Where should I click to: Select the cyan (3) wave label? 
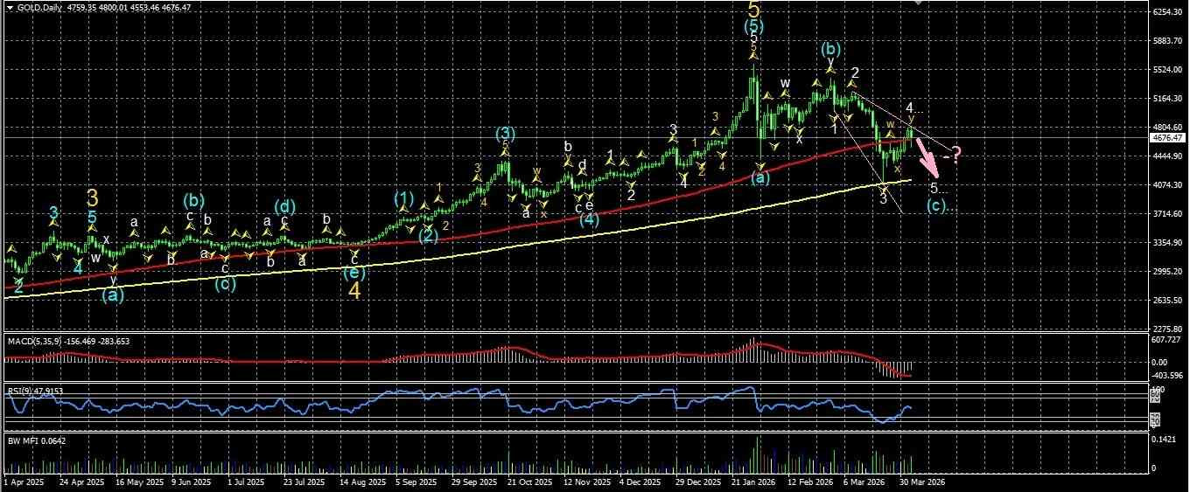coord(505,135)
